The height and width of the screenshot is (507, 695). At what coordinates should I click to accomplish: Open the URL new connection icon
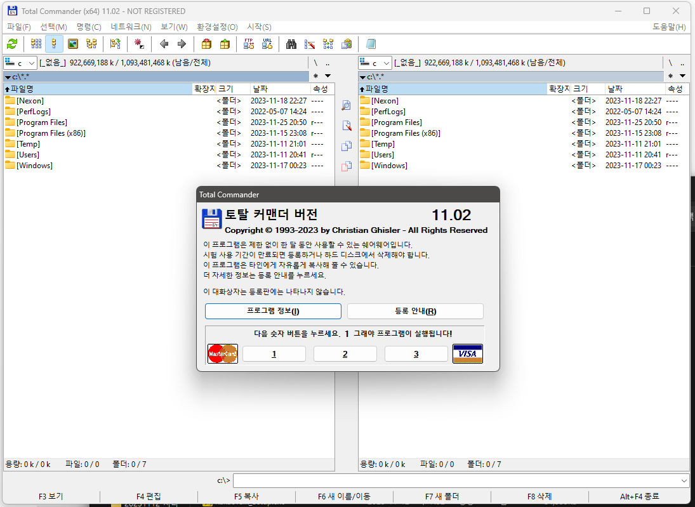pyautogui.click(x=267, y=44)
